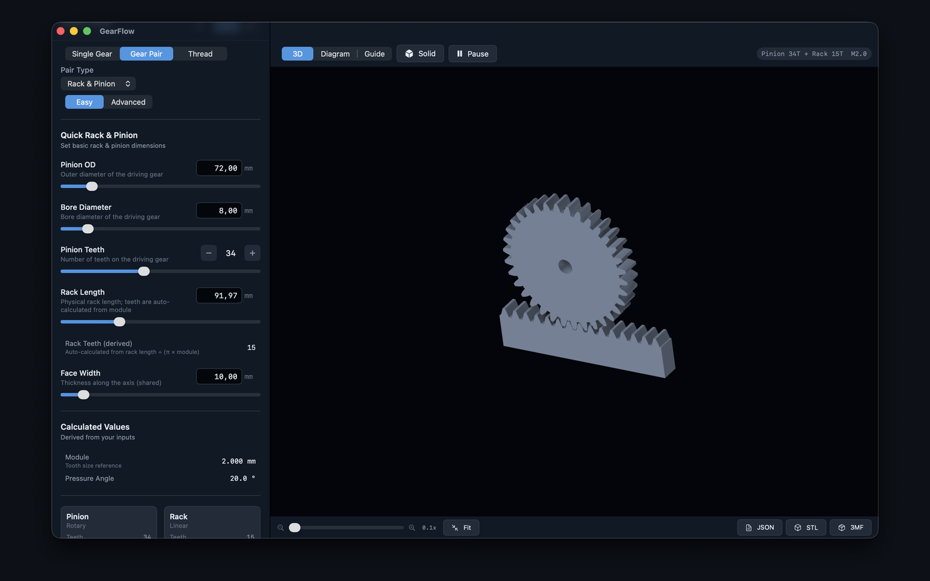Export model as STL
This screenshot has height=581, width=930.
coord(806,527)
